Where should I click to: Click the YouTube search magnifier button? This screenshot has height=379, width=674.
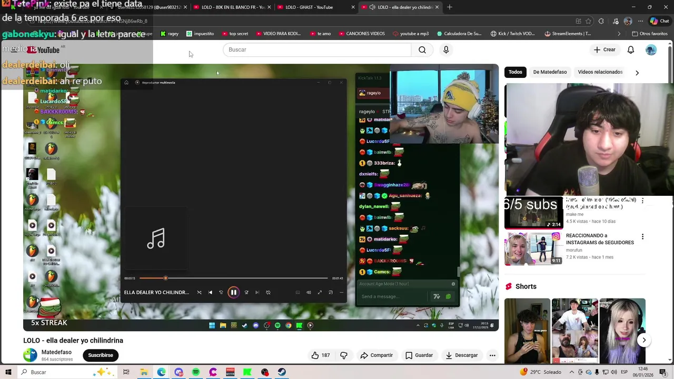[x=422, y=49]
